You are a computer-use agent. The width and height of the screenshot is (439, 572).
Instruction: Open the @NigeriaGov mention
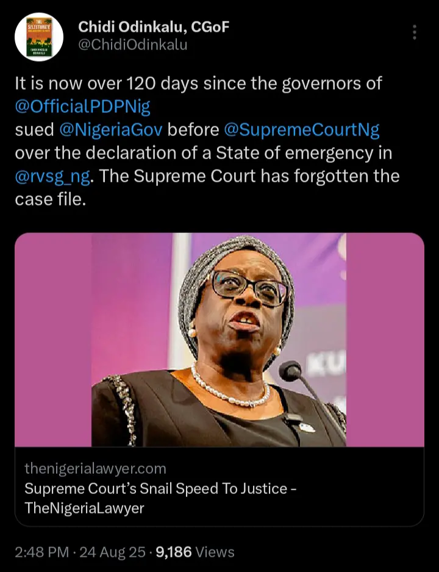pyautogui.click(x=110, y=129)
